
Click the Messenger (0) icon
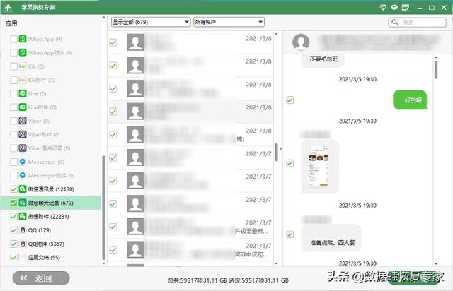[x=23, y=162]
